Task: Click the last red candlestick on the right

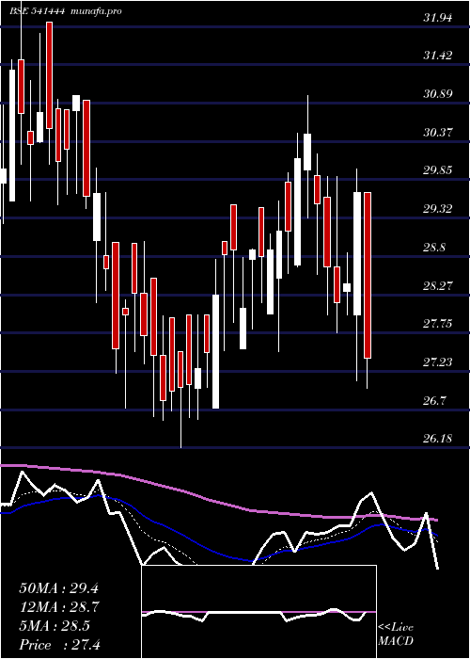Action: coord(368,275)
